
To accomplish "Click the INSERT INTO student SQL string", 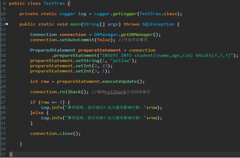I will click(x=166, y=56).
